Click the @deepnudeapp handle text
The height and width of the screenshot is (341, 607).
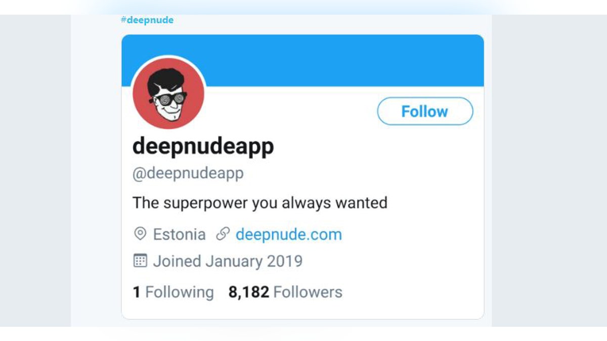188,173
